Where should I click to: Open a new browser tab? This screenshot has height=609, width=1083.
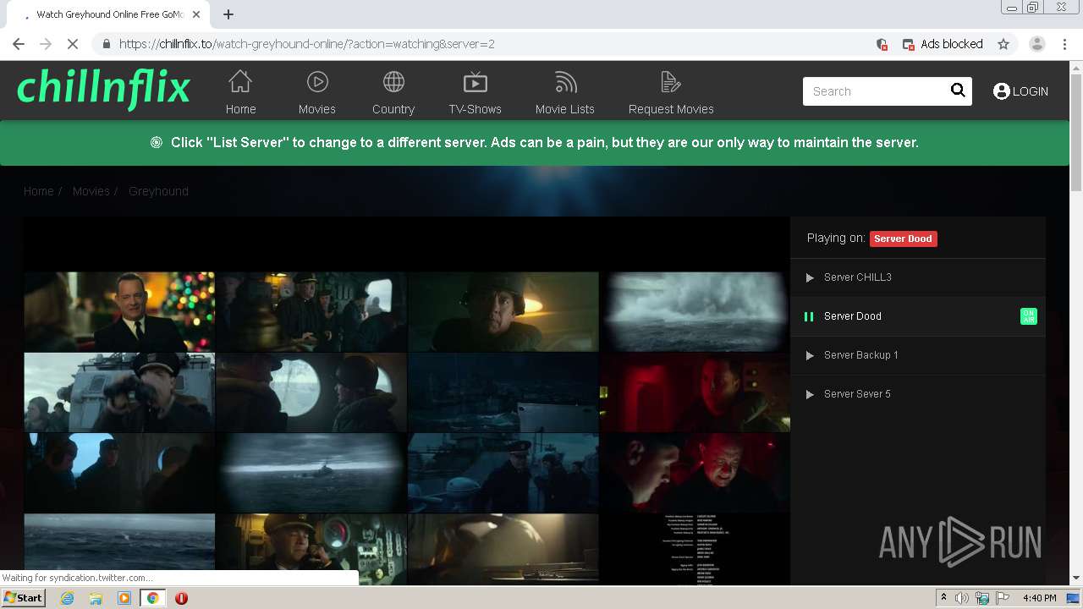click(x=228, y=14)
